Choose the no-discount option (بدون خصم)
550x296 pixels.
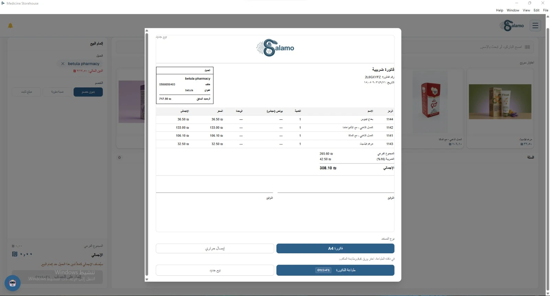[88, 92]
